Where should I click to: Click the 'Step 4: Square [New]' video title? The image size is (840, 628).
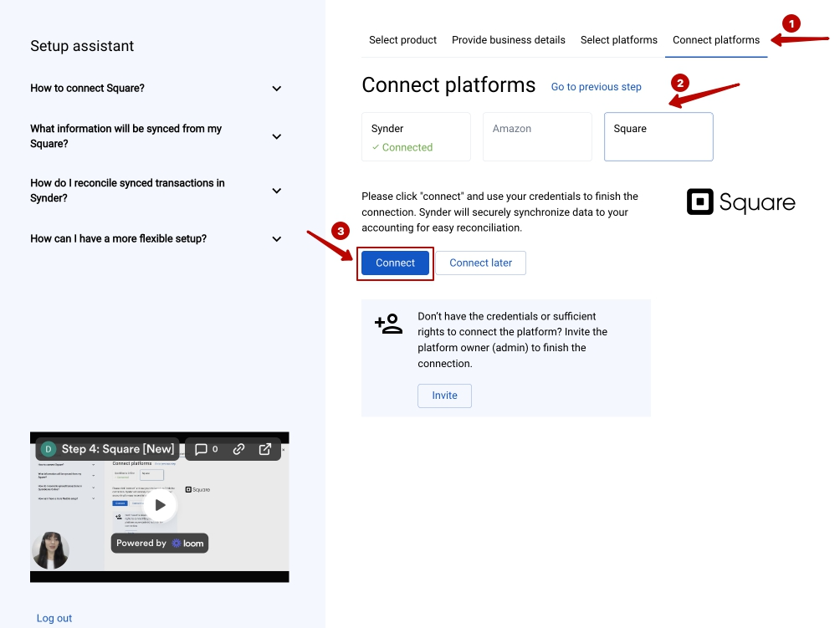point(118,449)
